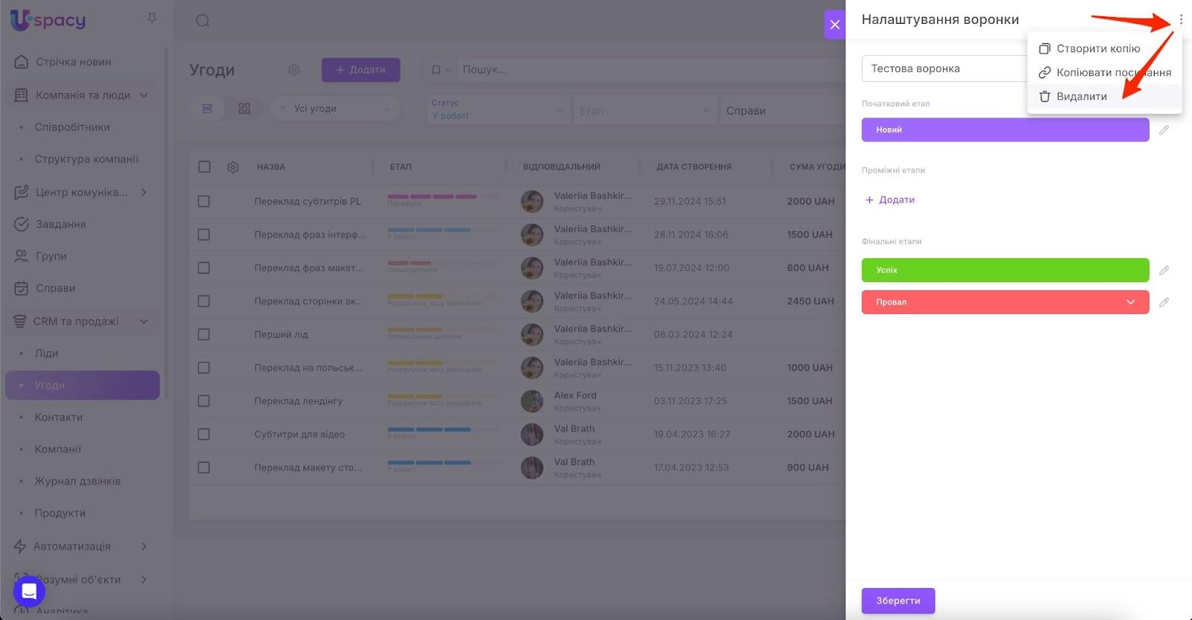Viewport: 1192px width, 620px height.
Task: Open the Статус dropdown
Action: point(498,109)
